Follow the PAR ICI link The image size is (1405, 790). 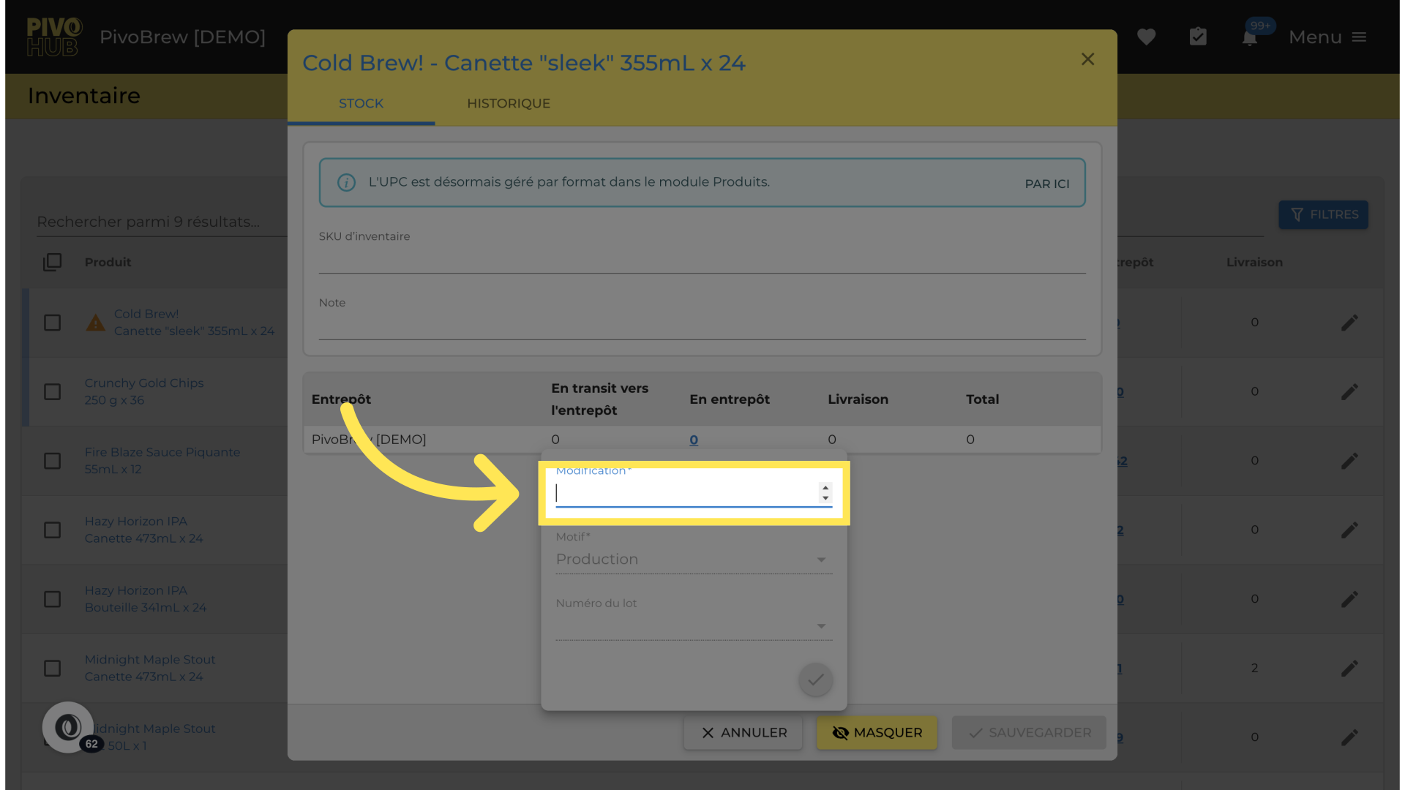point(1046,184)
